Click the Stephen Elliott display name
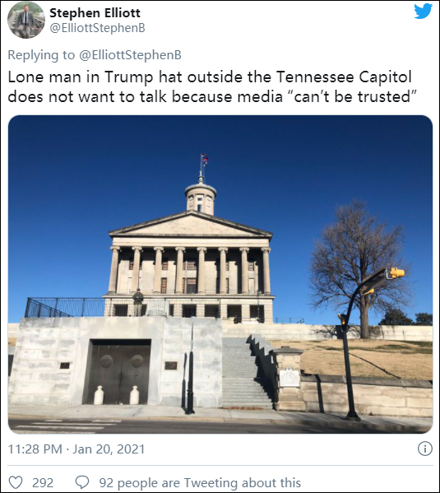The image size is (440, 493). [x=95, y=13]
